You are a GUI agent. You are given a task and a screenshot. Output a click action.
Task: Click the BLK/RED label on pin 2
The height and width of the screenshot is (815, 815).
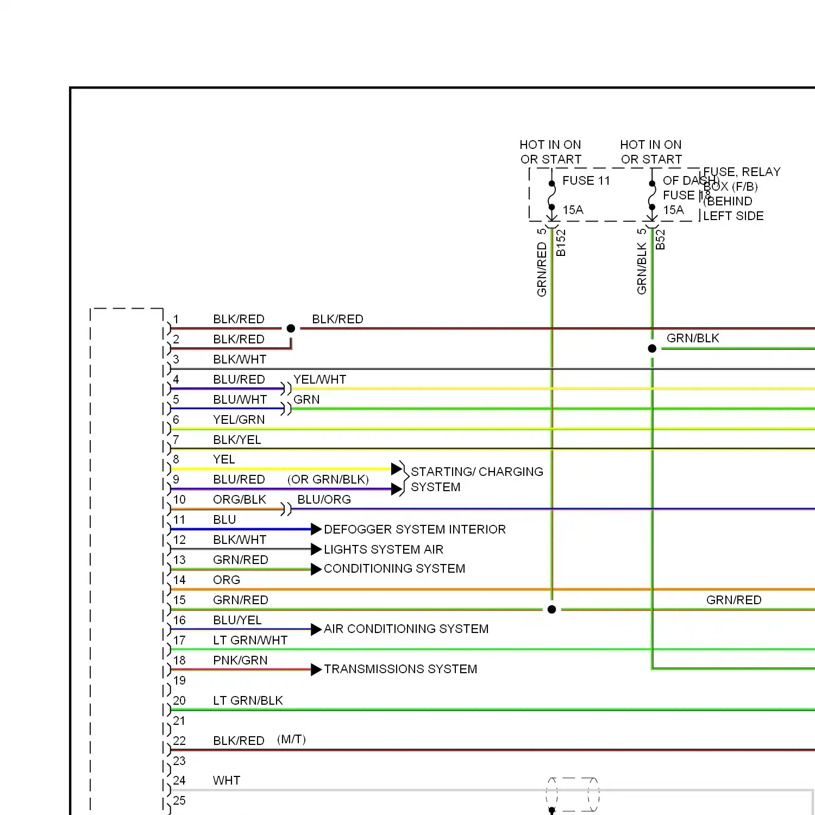click(x=239, y=339)
